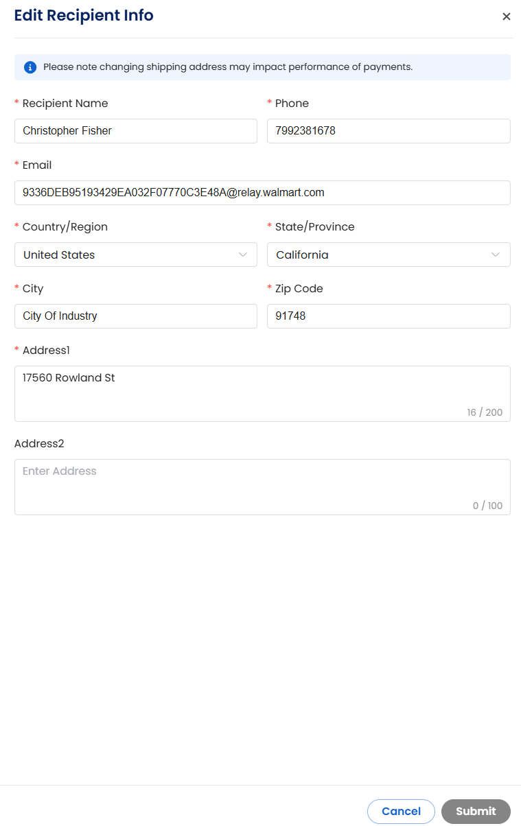Close the Edit Recipient Info dialog
Screen dimensions: 521x826
507,16
